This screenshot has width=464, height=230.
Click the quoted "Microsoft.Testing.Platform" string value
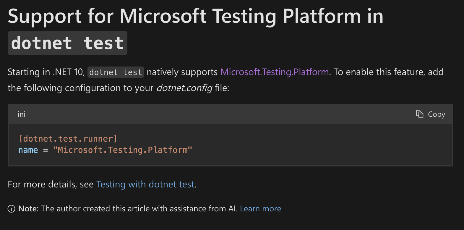coord(123,150)
